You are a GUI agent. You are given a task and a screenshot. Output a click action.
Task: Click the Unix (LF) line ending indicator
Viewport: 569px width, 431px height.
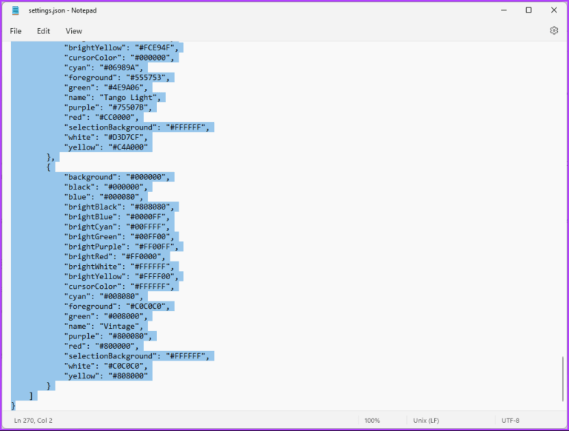426,421
